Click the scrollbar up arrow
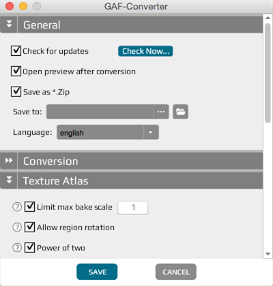The image size is (273, 286). [268, 18]
